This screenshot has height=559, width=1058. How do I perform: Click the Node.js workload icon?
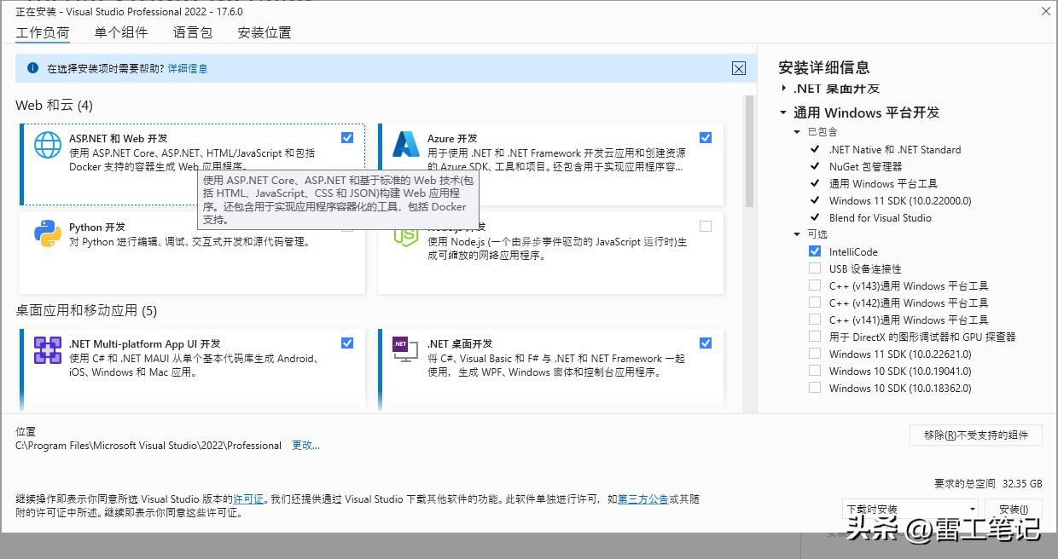pyautogui.click(x=404, y=233)
